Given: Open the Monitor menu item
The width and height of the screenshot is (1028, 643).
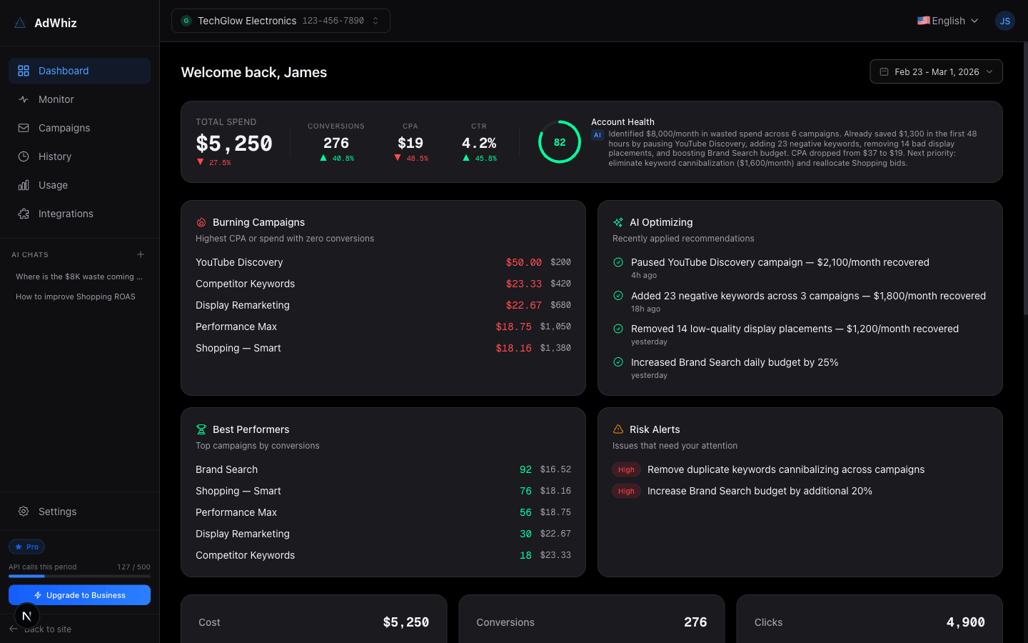Looking at the screenshot, I should tap(79, 99).
